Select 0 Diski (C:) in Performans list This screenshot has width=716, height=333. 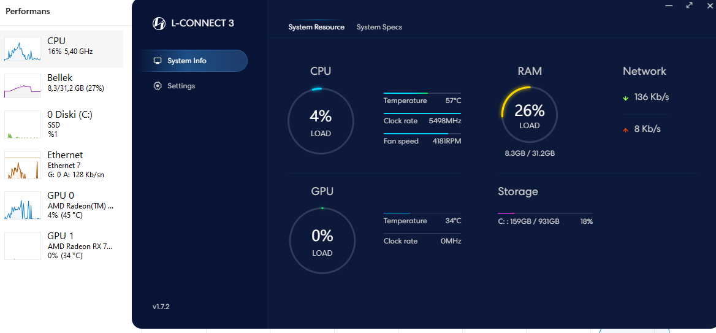click(x=62, y=124)
